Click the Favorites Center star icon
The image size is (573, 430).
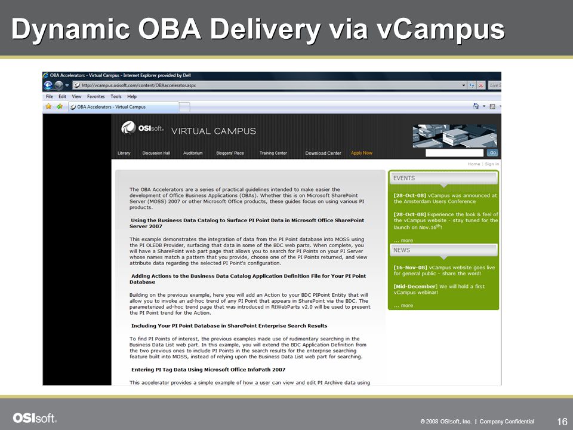coord(48,106)
